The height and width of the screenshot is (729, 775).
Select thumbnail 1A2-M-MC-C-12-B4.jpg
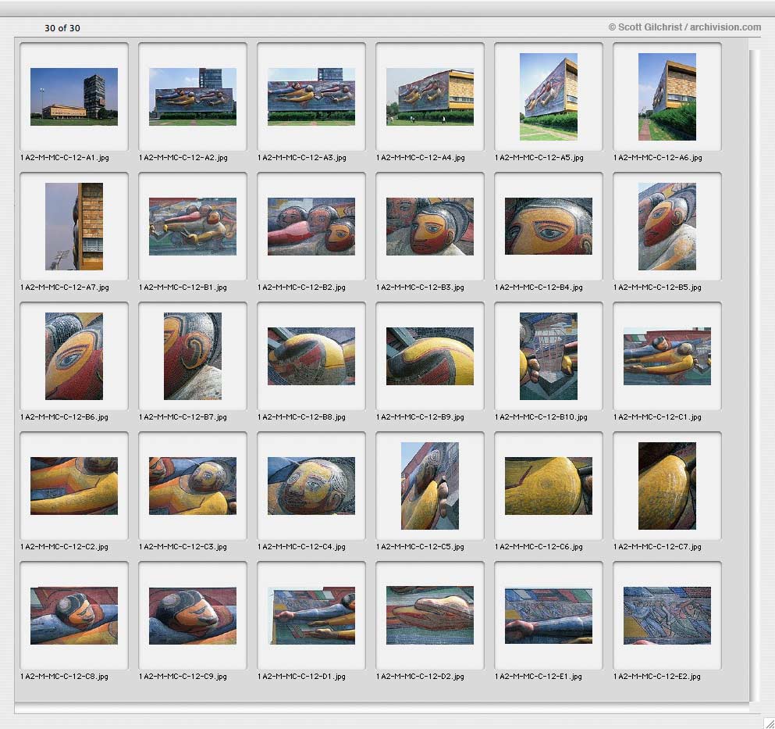(x=549, y=226)
